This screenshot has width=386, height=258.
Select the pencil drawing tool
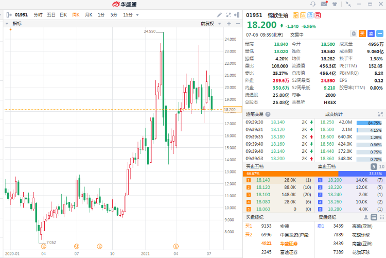[x=219, y=15]
